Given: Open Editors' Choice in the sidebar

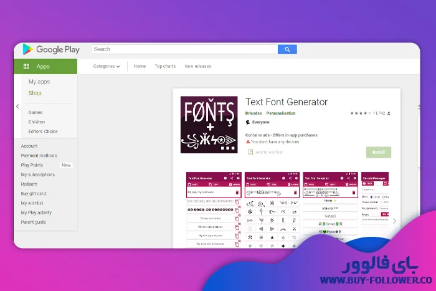Looking at the screenshot, I should click(x=43, y=131).
